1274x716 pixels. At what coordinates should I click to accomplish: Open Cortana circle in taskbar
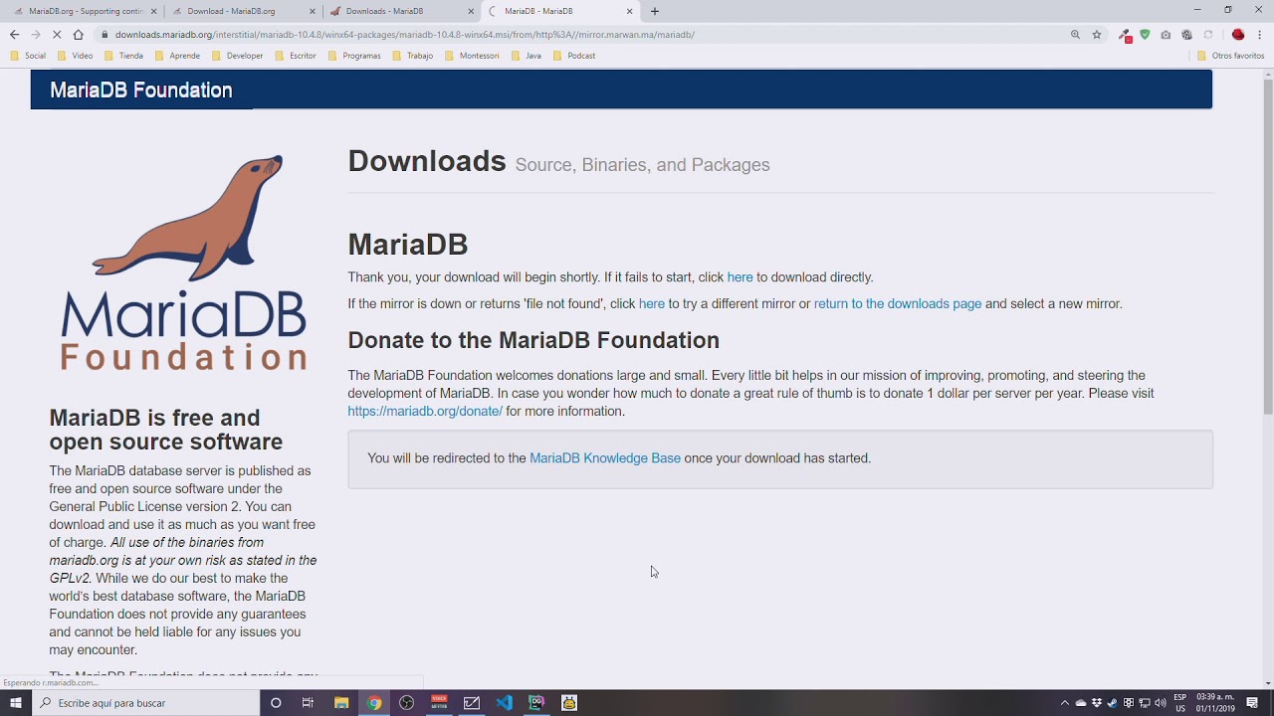(276, 703)
